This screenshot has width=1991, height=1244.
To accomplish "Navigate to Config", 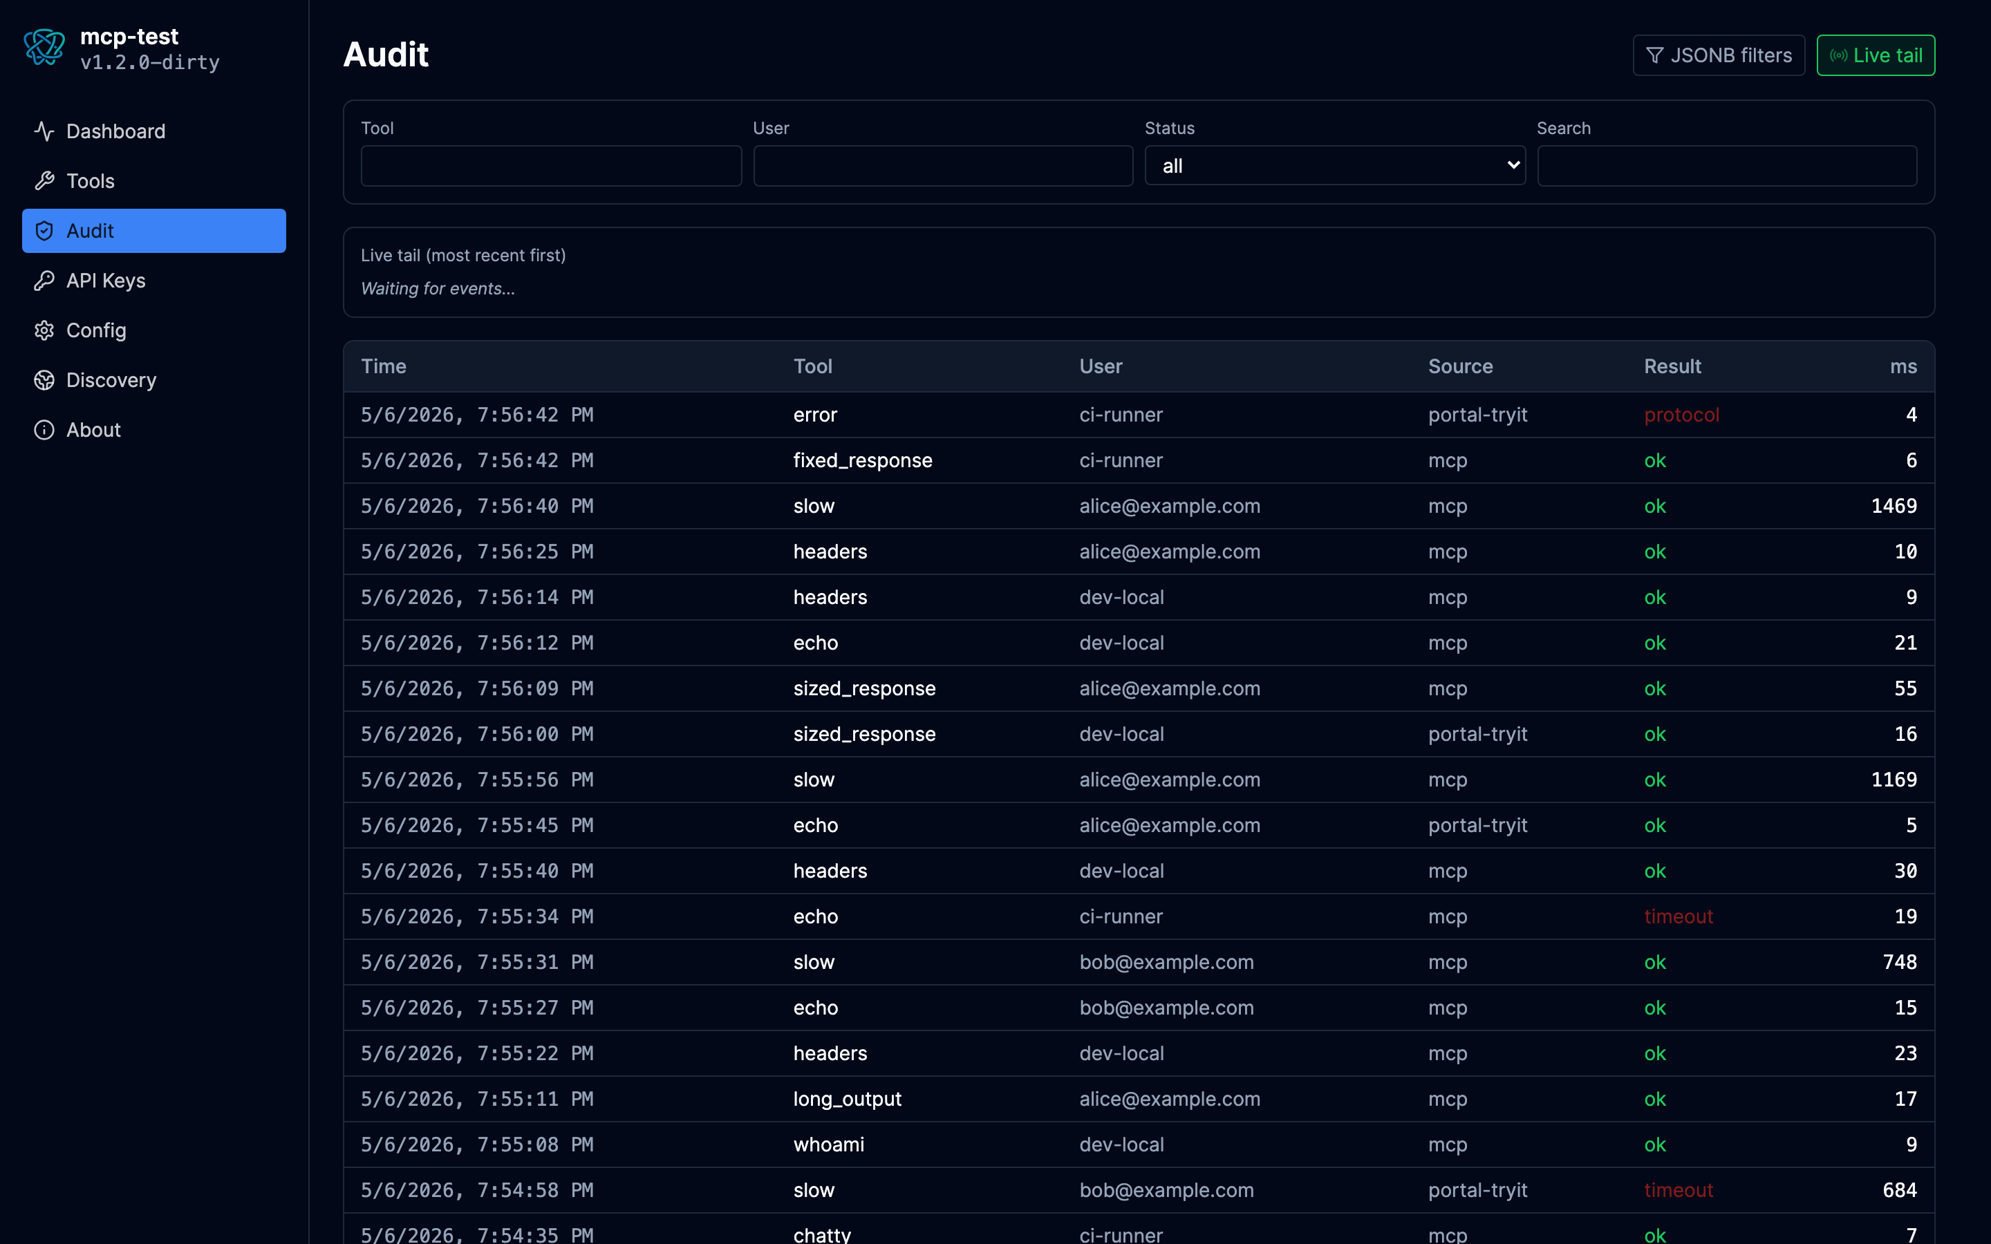I will (x=154, y=331).
